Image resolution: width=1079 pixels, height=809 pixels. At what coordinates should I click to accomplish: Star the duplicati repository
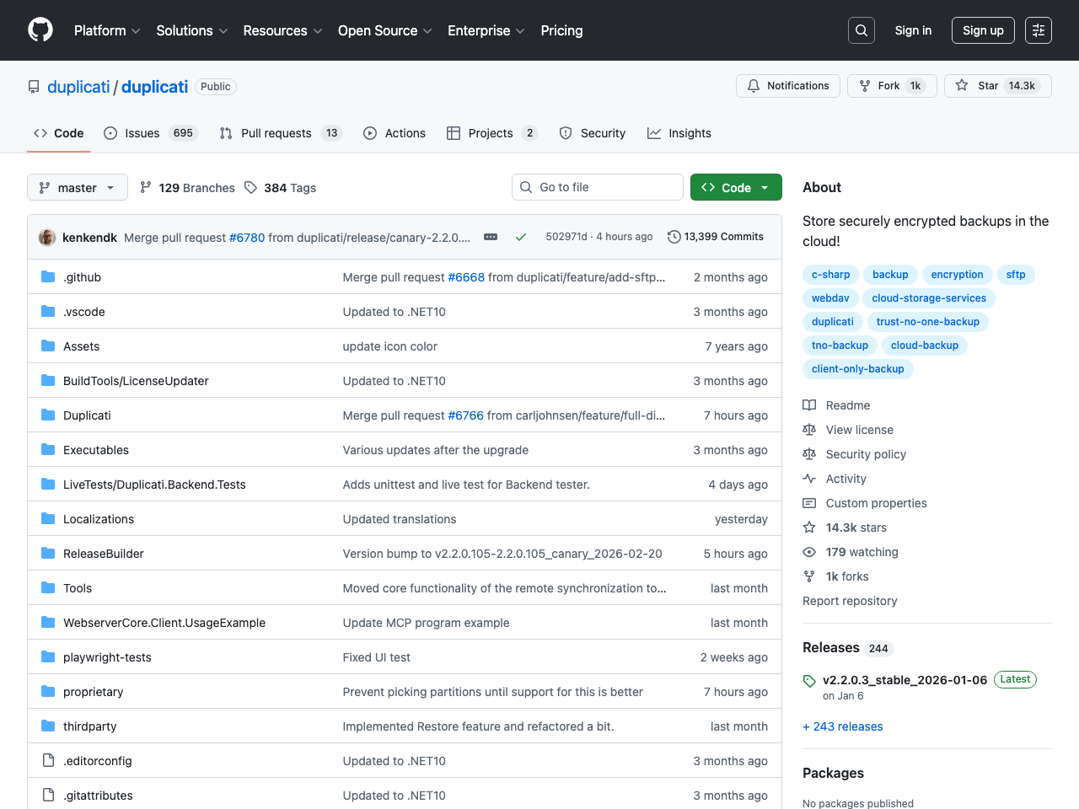[x=997, y=85]
